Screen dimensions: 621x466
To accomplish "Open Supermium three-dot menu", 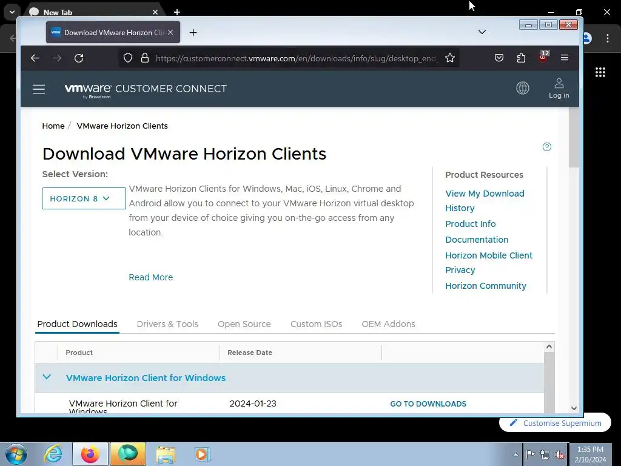I will point(608,38).
